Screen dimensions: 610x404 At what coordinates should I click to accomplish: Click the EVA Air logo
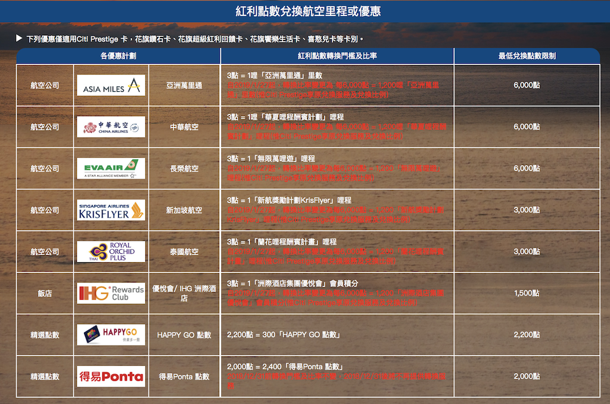pos(111,169)
